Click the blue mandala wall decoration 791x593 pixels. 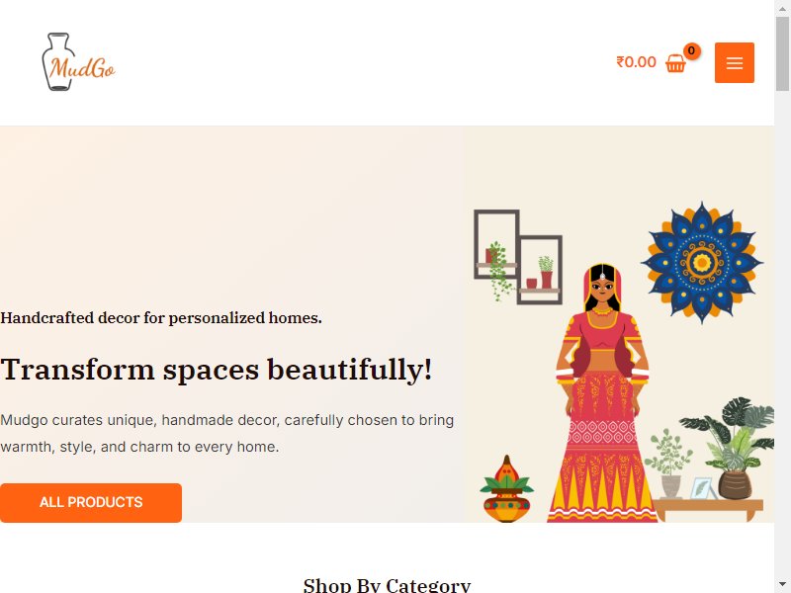702,262
